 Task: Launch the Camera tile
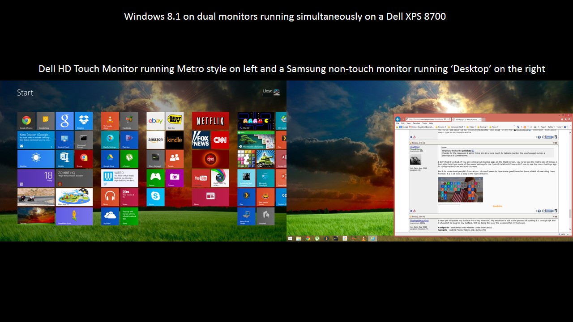click(x=175, y=178)
